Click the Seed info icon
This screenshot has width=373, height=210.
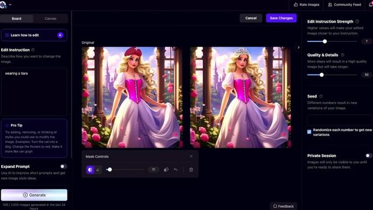pos(321,96)
